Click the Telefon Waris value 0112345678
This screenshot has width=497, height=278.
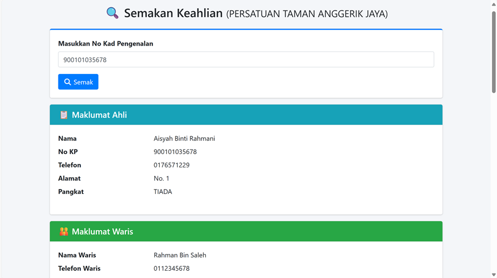click(x=171, y=268)
